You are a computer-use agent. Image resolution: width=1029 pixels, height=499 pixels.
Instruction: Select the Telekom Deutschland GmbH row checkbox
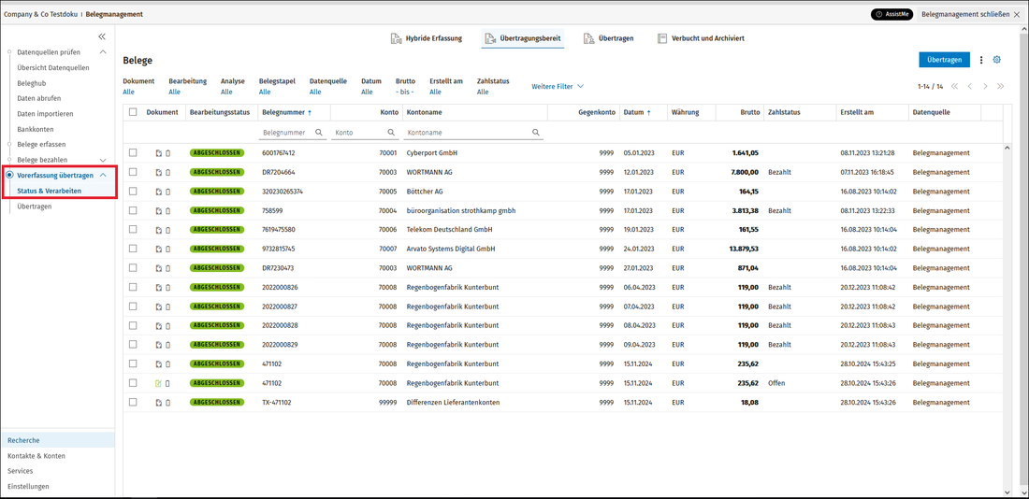(133, 230)
